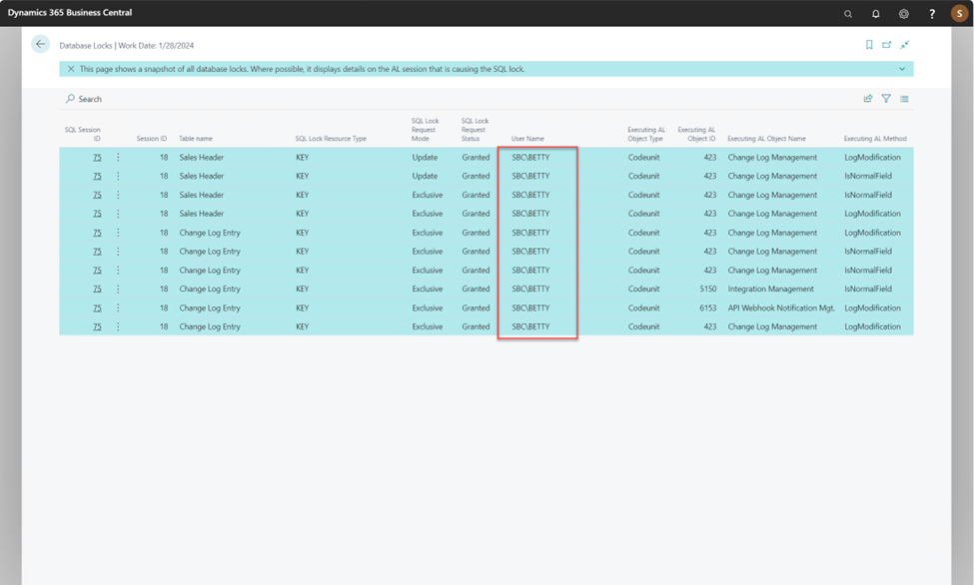Collapse the page with the collapse arrows icon
The image size is (974, 585).
coord(904,45)
